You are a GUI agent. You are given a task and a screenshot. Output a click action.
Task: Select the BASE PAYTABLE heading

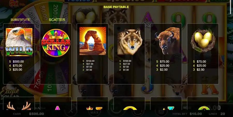coord(116,7)
